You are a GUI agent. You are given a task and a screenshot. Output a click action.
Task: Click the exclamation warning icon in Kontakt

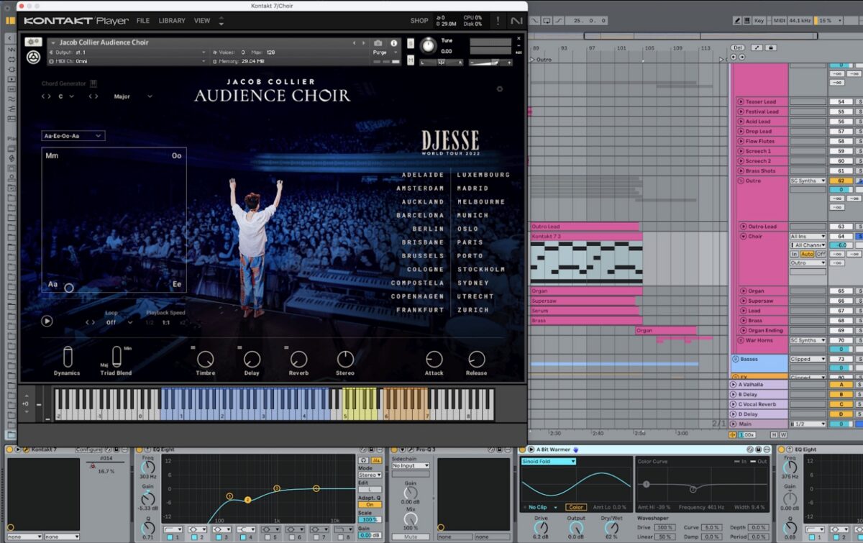(498, 21)
